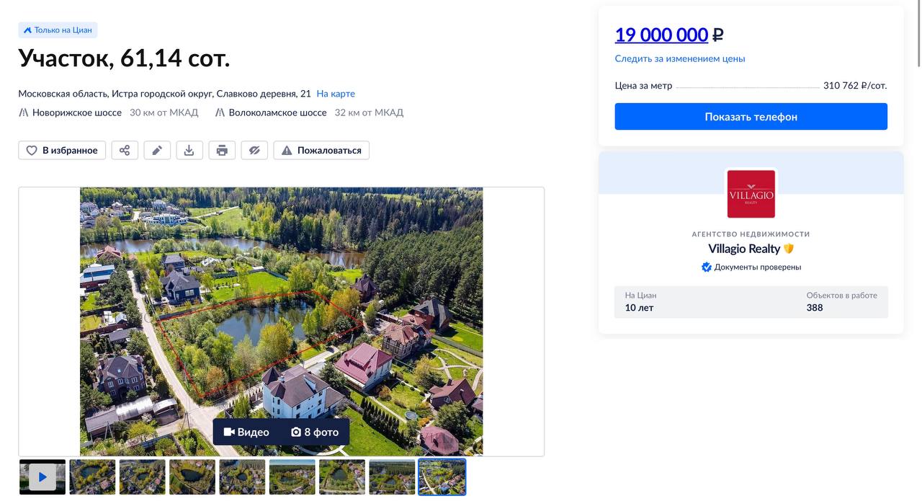Download the listing via download icon
The image size is (922, 501).
point(189,150)
